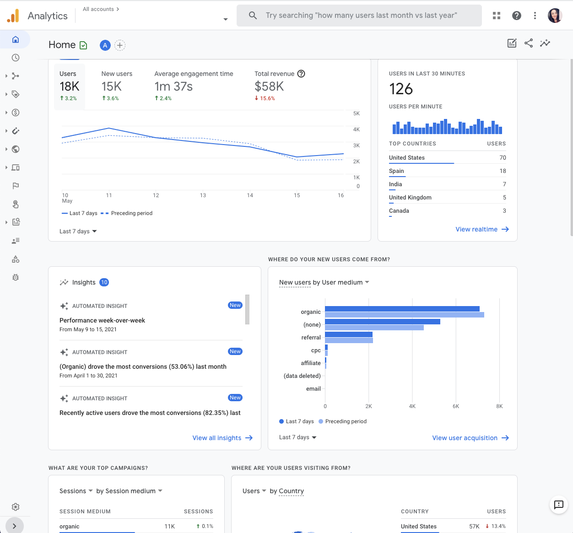The height and width of the screenshot is (533, 573).
Task: Select the Home icon in the sidebar
Action: point(15,39)
